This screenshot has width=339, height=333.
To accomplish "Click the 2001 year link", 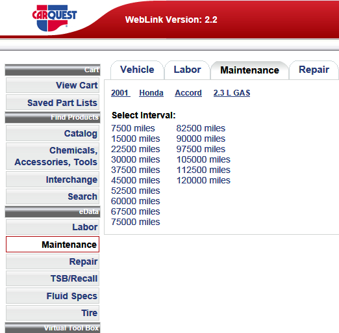I will (121, 93).
